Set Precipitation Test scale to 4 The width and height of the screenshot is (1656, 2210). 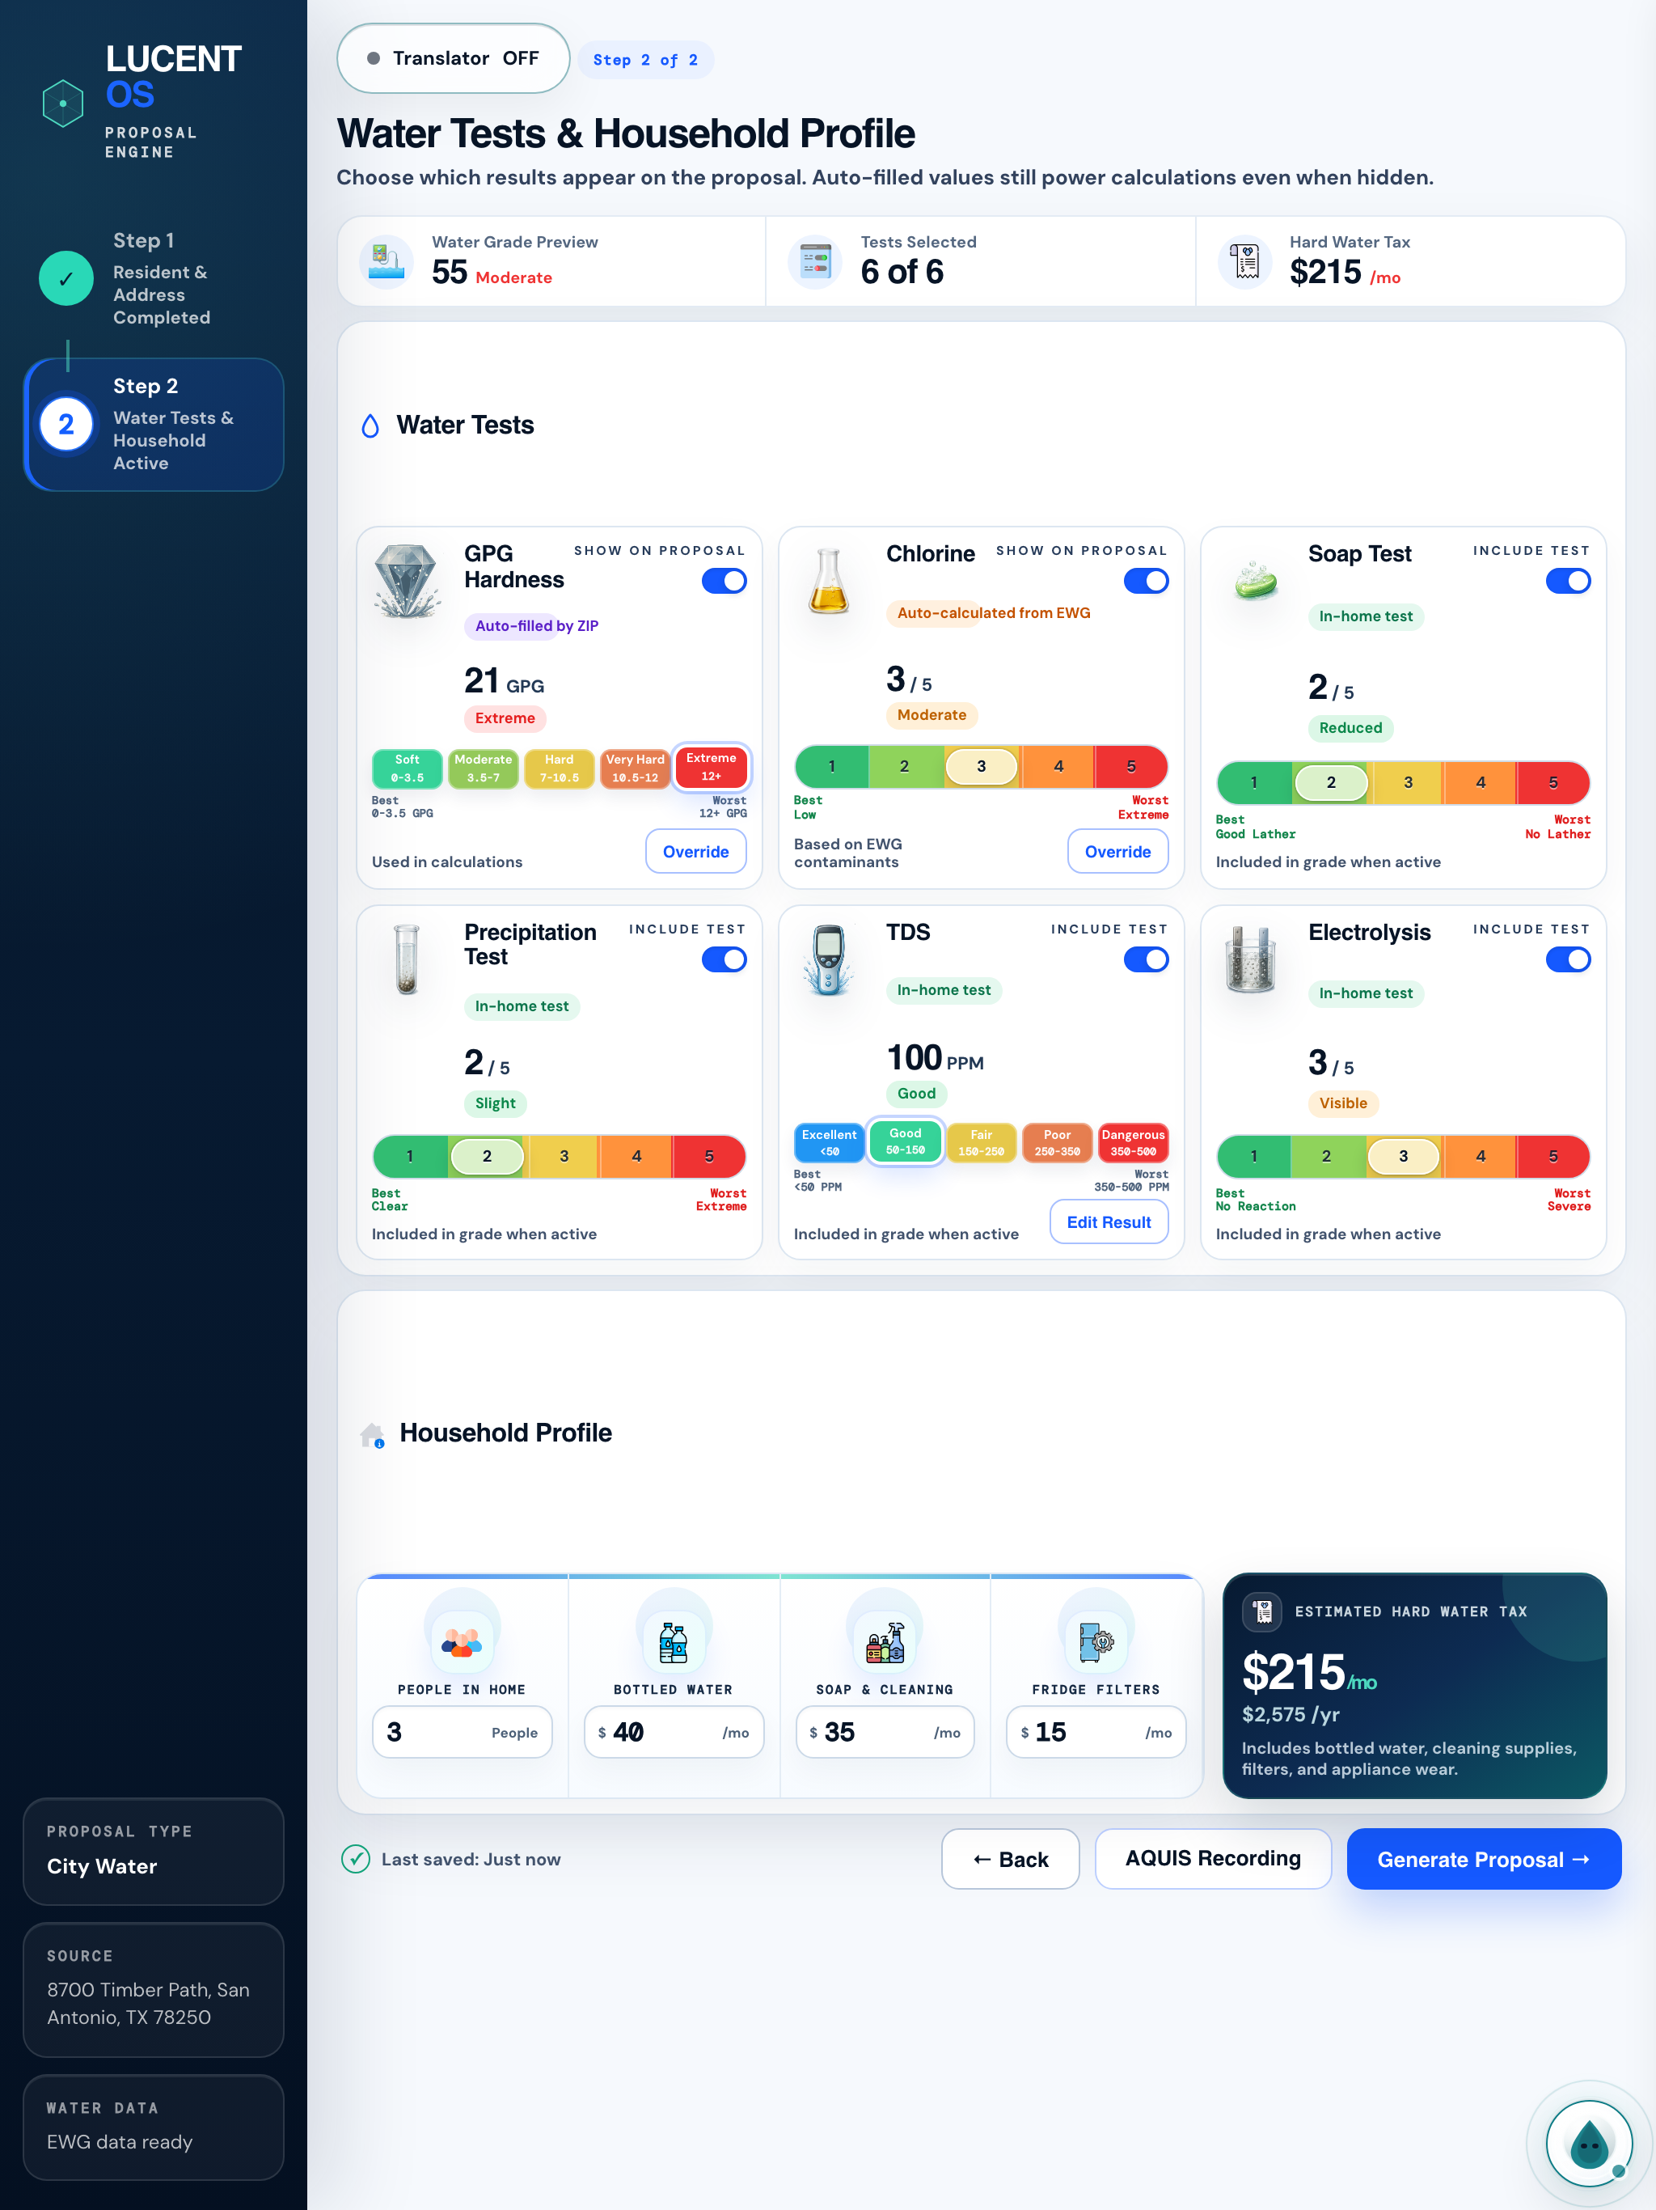(636, 1156)
